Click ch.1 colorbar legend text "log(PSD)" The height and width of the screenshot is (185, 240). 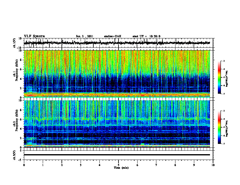[227, 83]
